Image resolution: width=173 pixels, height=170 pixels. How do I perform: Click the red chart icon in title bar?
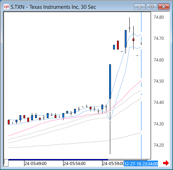(6, 7)
